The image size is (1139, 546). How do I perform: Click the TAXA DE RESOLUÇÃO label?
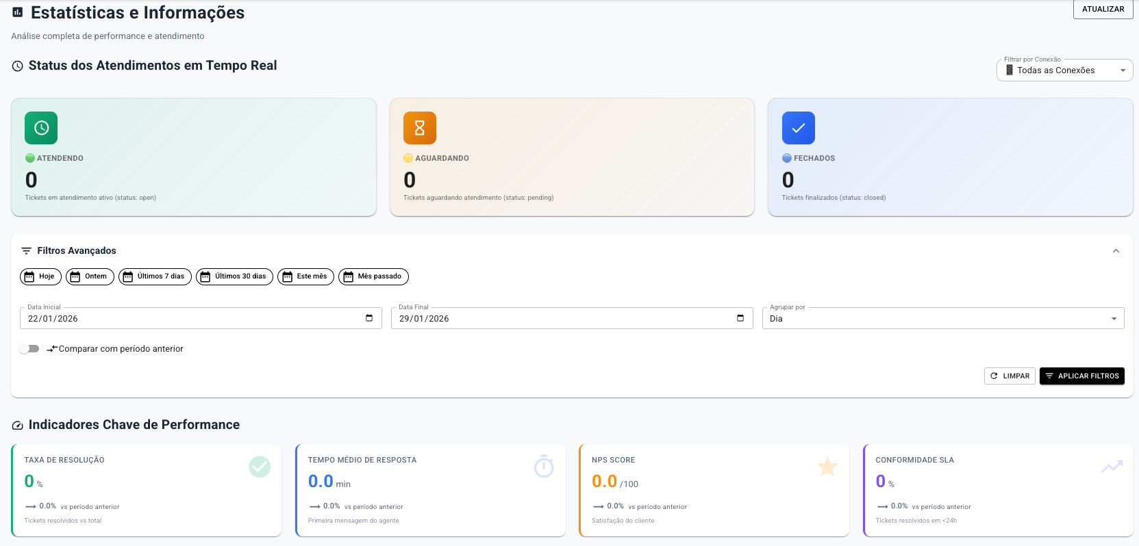click(x=64, y=460)
